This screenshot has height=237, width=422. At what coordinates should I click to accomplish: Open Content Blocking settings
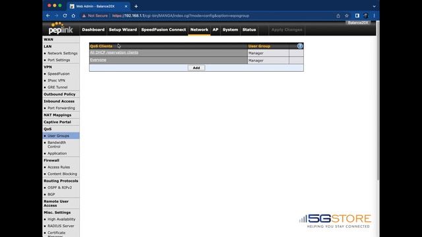tap(62, 174)
